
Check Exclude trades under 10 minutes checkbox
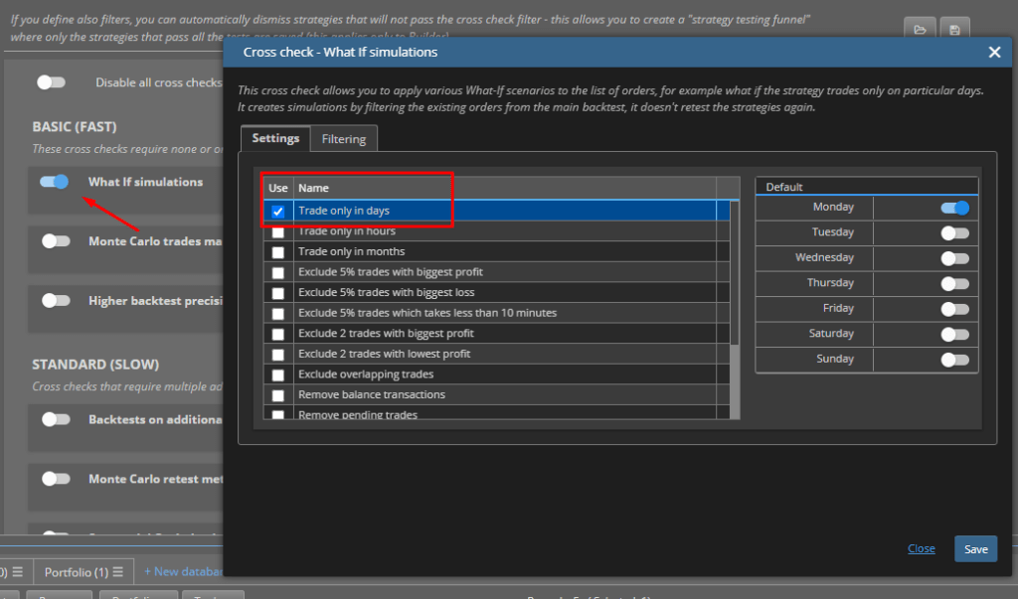tap(278, 314)
